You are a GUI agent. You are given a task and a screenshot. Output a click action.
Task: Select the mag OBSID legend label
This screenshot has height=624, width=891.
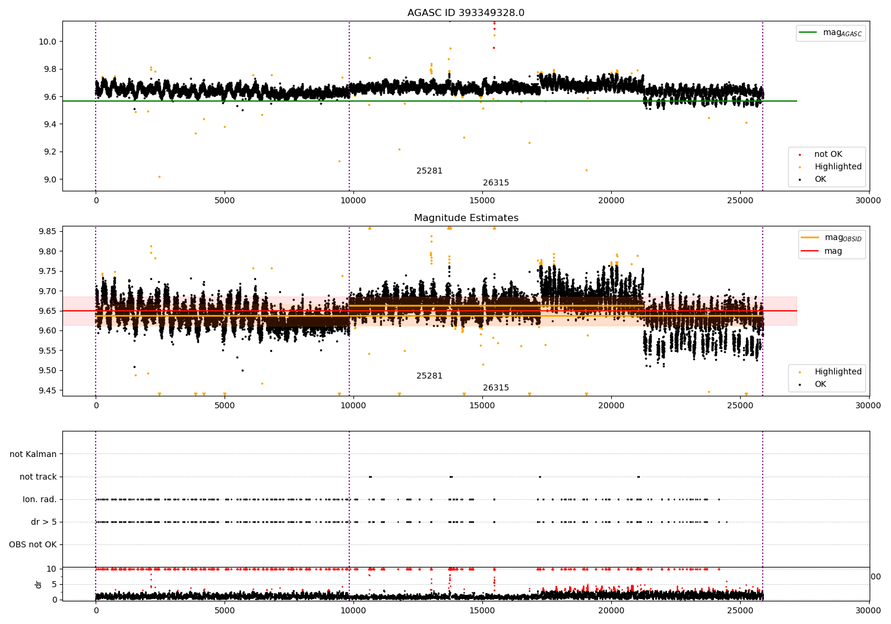click(843, 238)
